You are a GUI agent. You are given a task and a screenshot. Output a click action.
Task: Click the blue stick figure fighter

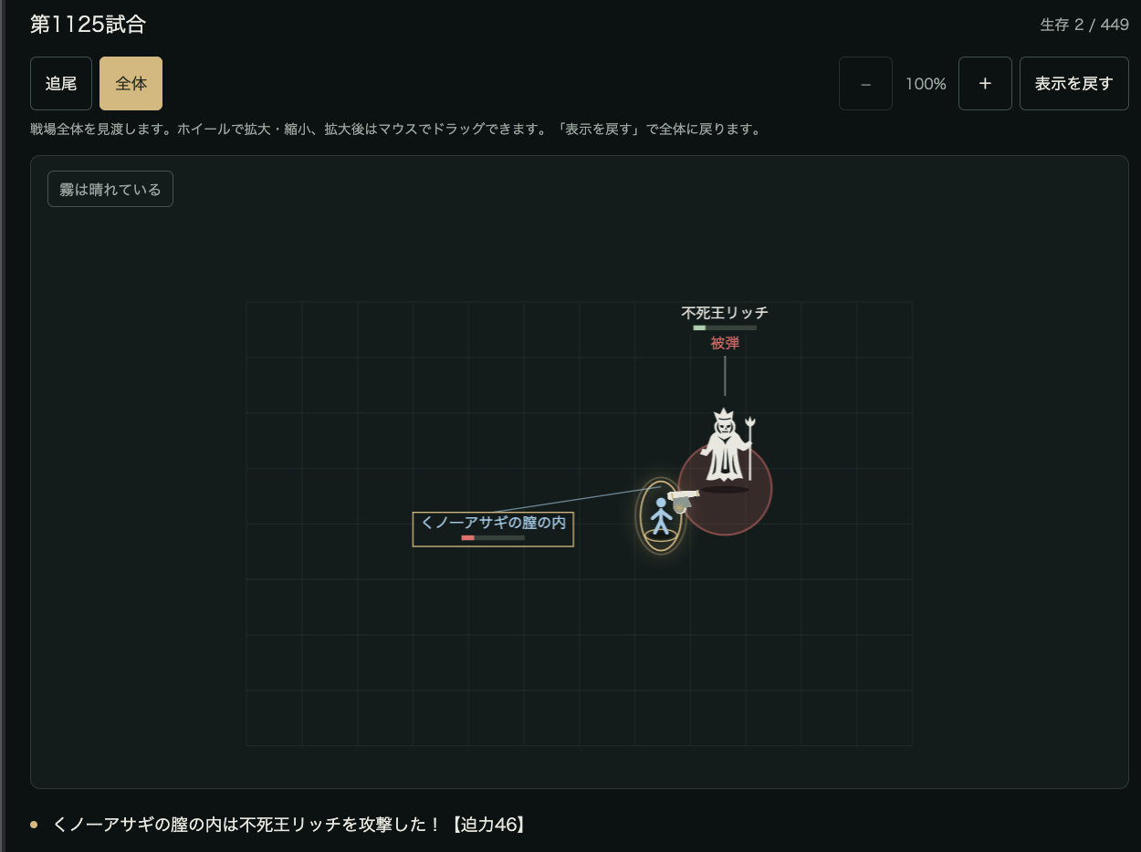[x=661, y=516]
